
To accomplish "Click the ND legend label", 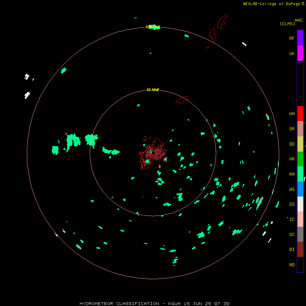I will [292, 265].
